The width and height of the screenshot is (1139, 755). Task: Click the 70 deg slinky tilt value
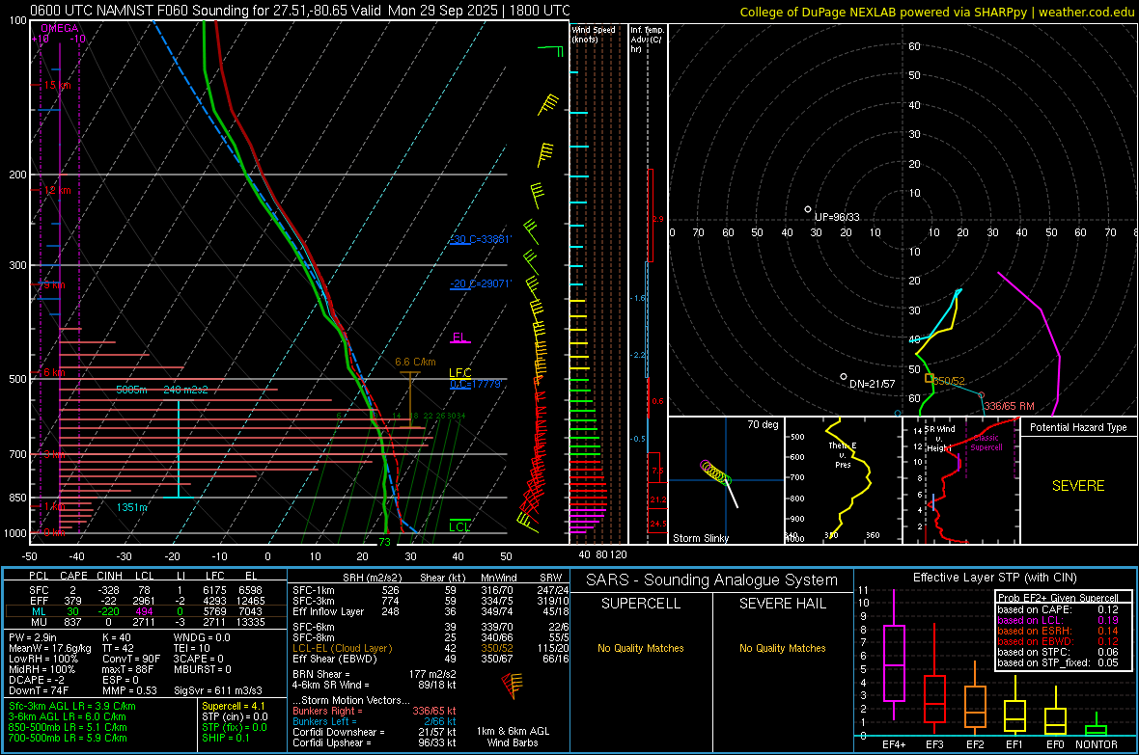pos(763,424)
